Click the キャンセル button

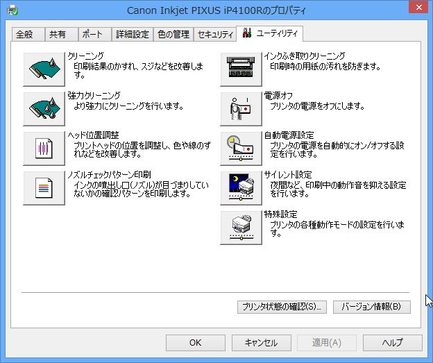[x=261, y=343]
